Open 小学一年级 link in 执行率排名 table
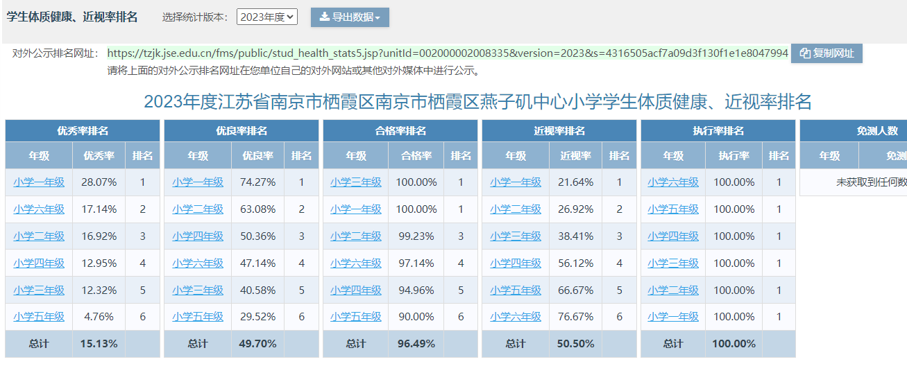907x382 pixels. (673, 317)
